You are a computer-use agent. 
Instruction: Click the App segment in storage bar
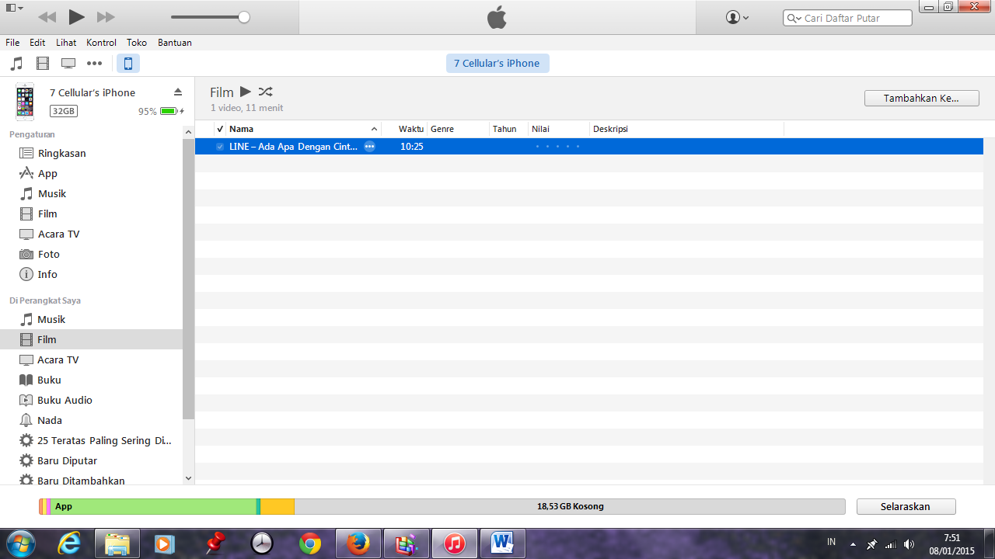[x=154, y=506]
